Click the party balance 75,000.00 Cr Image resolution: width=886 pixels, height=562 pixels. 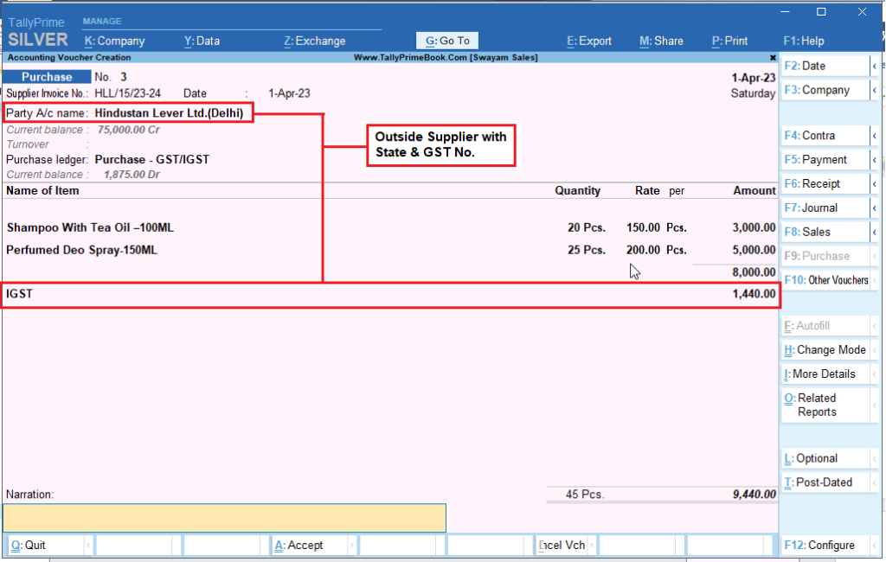(x=128, y=130)
